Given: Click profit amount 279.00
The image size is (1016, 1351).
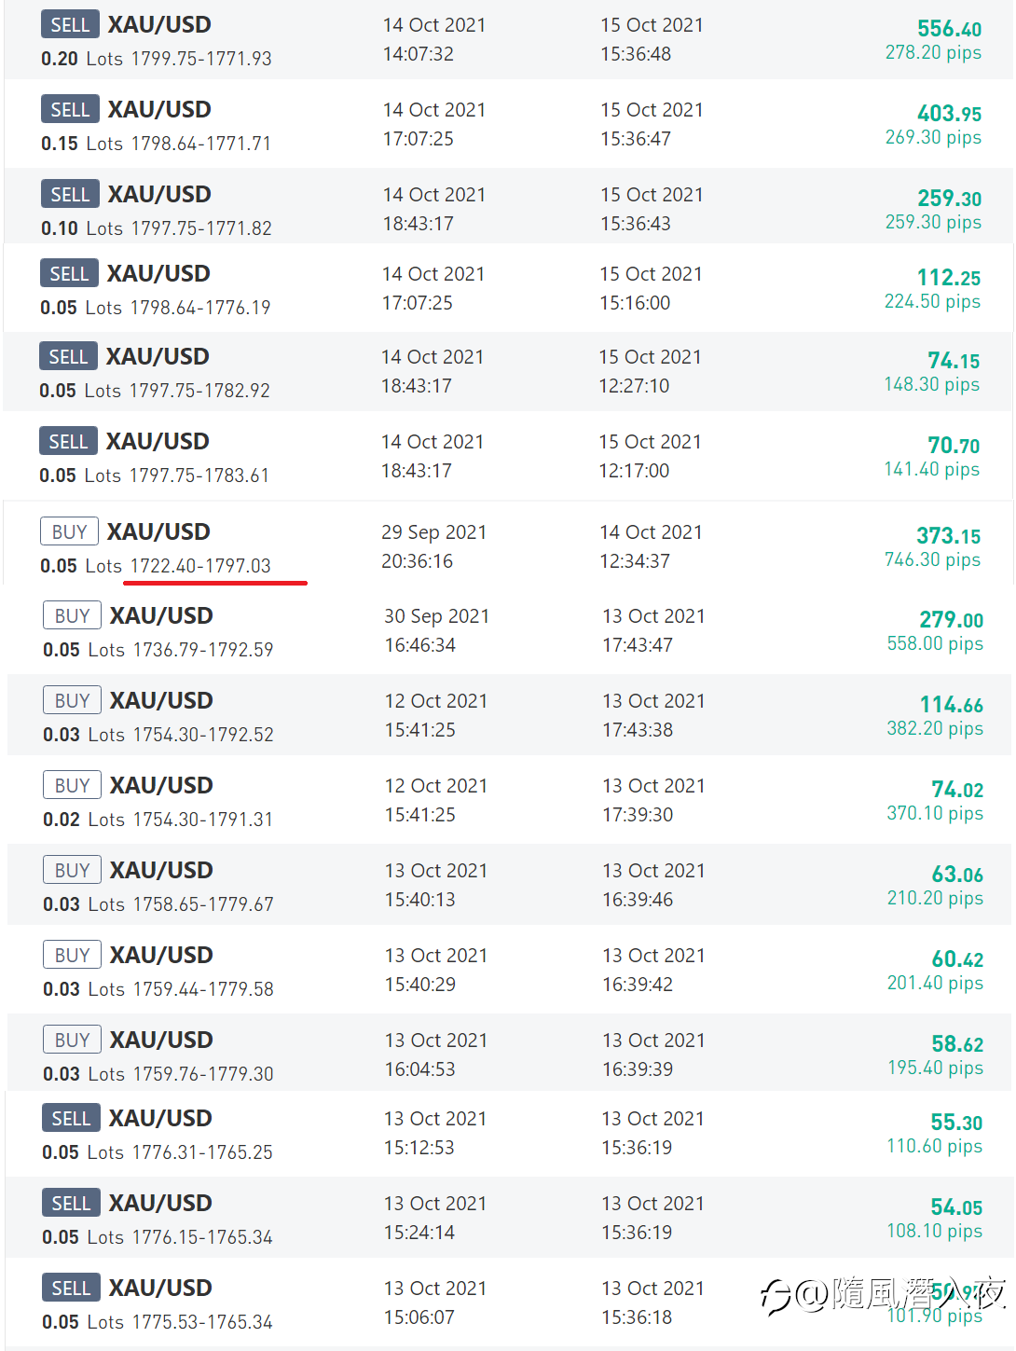Looking at the screenshot, I should click(x=951, y=620).
